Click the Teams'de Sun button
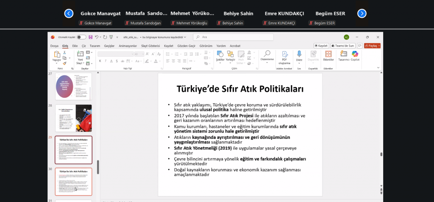The width and height of the screenshot is (434, 202). 342,45
